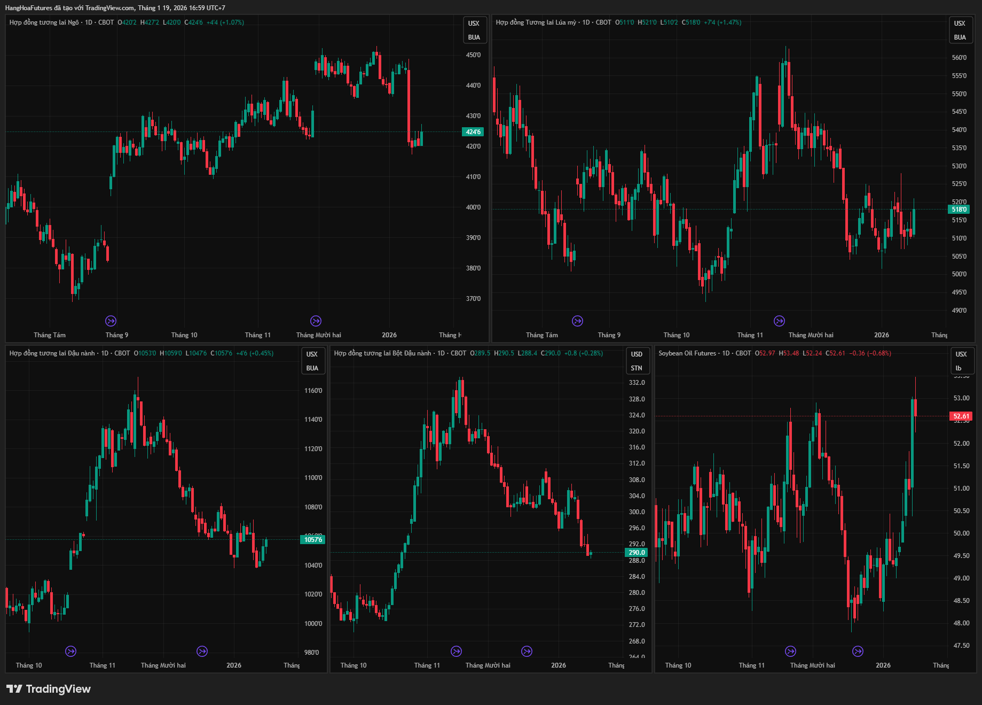The image size is (982, 705).
Task: Select the Soybean Oil Futures chart title
Action: pos(687,353)
